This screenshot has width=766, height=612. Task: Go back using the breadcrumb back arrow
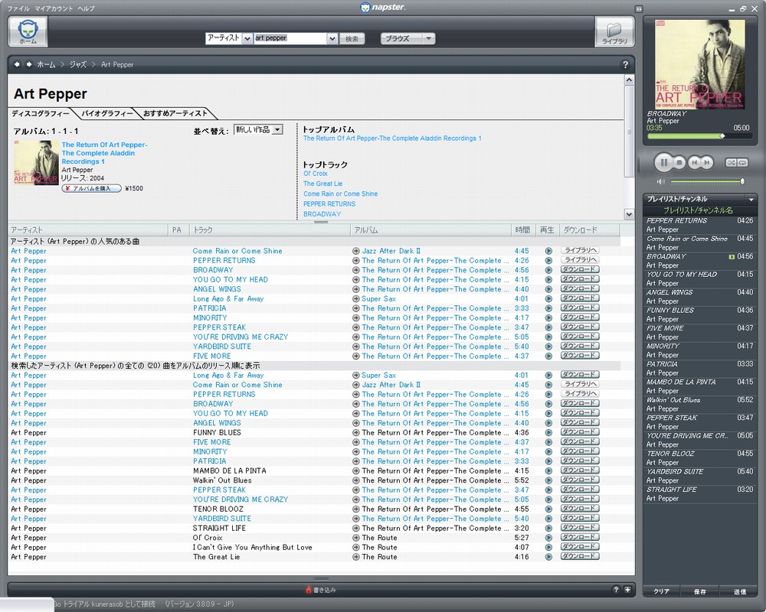[17, 65]
